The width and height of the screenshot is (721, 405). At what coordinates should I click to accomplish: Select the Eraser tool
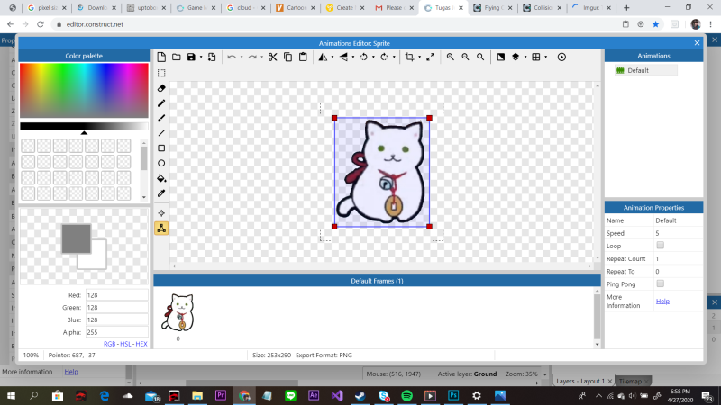[x=161, y=88]
